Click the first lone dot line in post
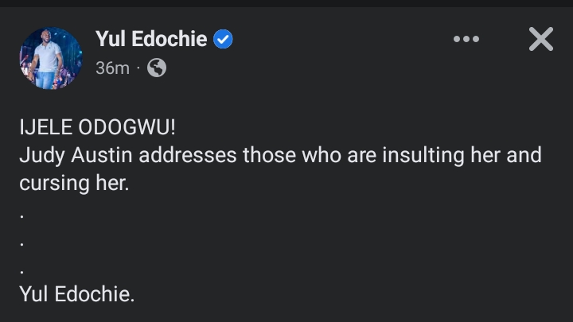The height and width of the screenshot is (322, 573). pyautogui.click(x=22, y=215)
